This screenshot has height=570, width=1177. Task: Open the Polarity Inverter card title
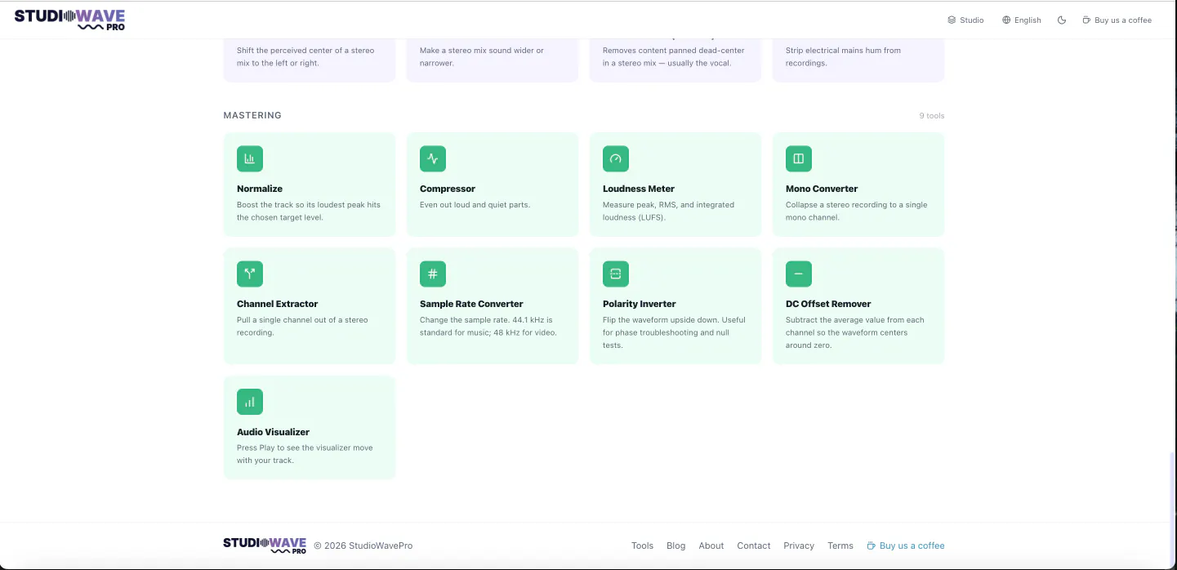click(640, 304)
